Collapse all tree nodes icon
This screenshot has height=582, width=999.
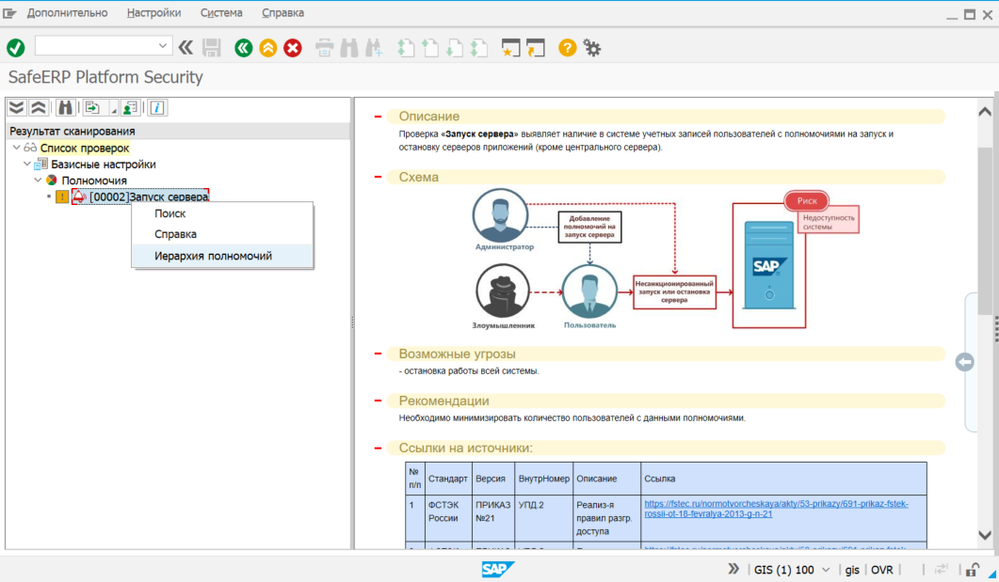click(x=39, y=107)
